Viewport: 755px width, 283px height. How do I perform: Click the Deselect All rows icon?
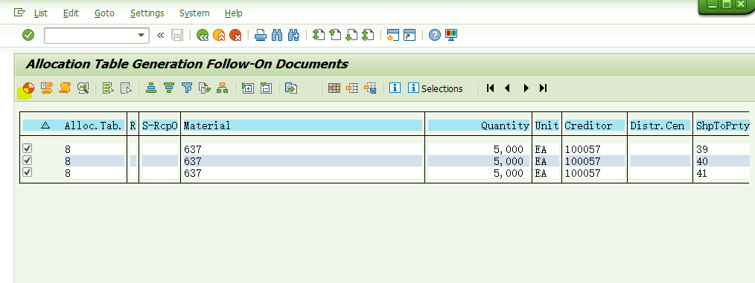126,88
